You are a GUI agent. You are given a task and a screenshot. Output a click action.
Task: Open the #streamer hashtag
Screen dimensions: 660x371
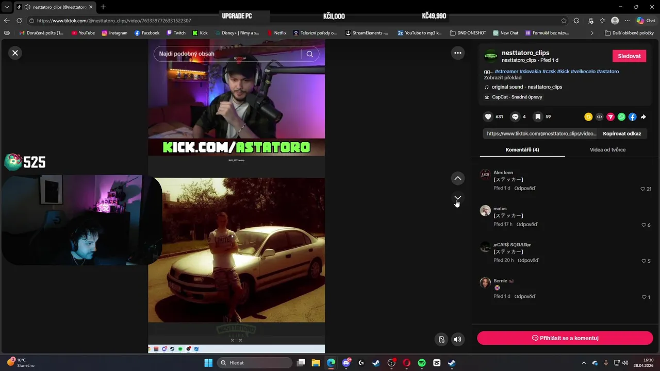click(506, 71)
